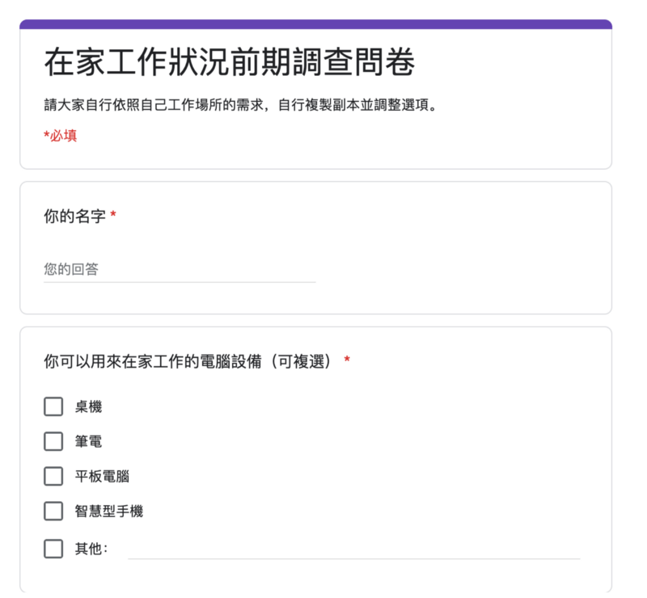Click the red asterisk beside 你的名字
Viewport: 647px width, 598px height.
point(113,214)
